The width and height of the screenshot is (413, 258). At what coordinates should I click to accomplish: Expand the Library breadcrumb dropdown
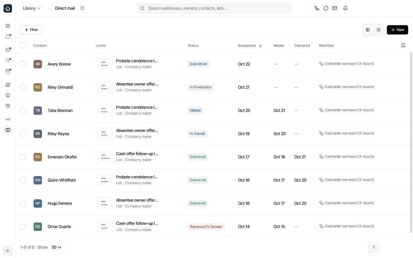click(32, 8)
